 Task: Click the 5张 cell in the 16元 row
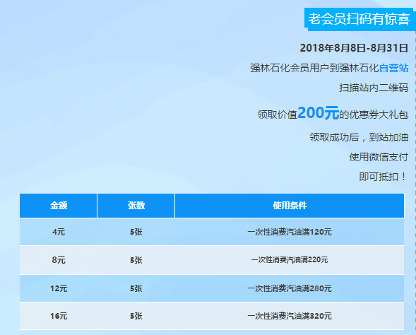coord(136,316)
